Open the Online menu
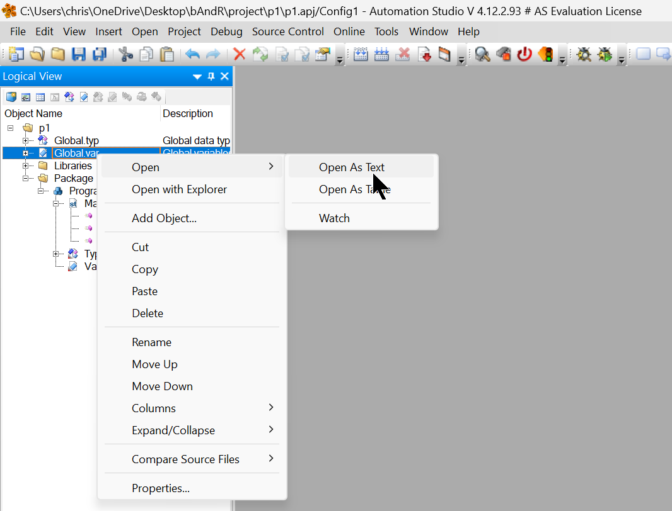Viewport: 672px width, 511px height. click(349, 31)
